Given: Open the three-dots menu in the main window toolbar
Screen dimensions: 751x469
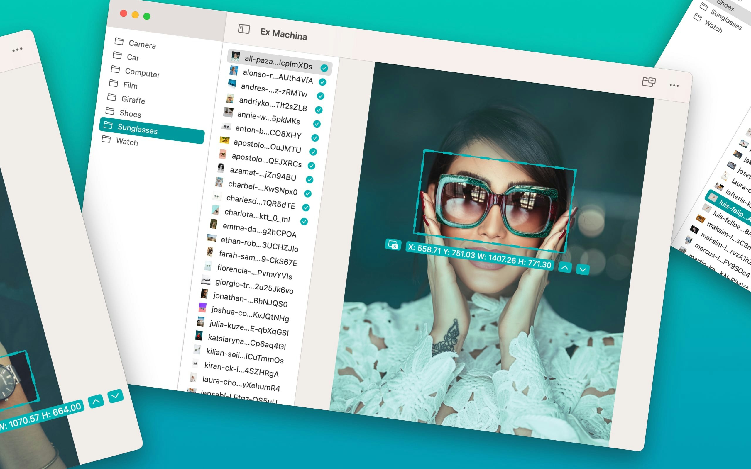Looking at the screenshot, I should click(x=674, y=85).
